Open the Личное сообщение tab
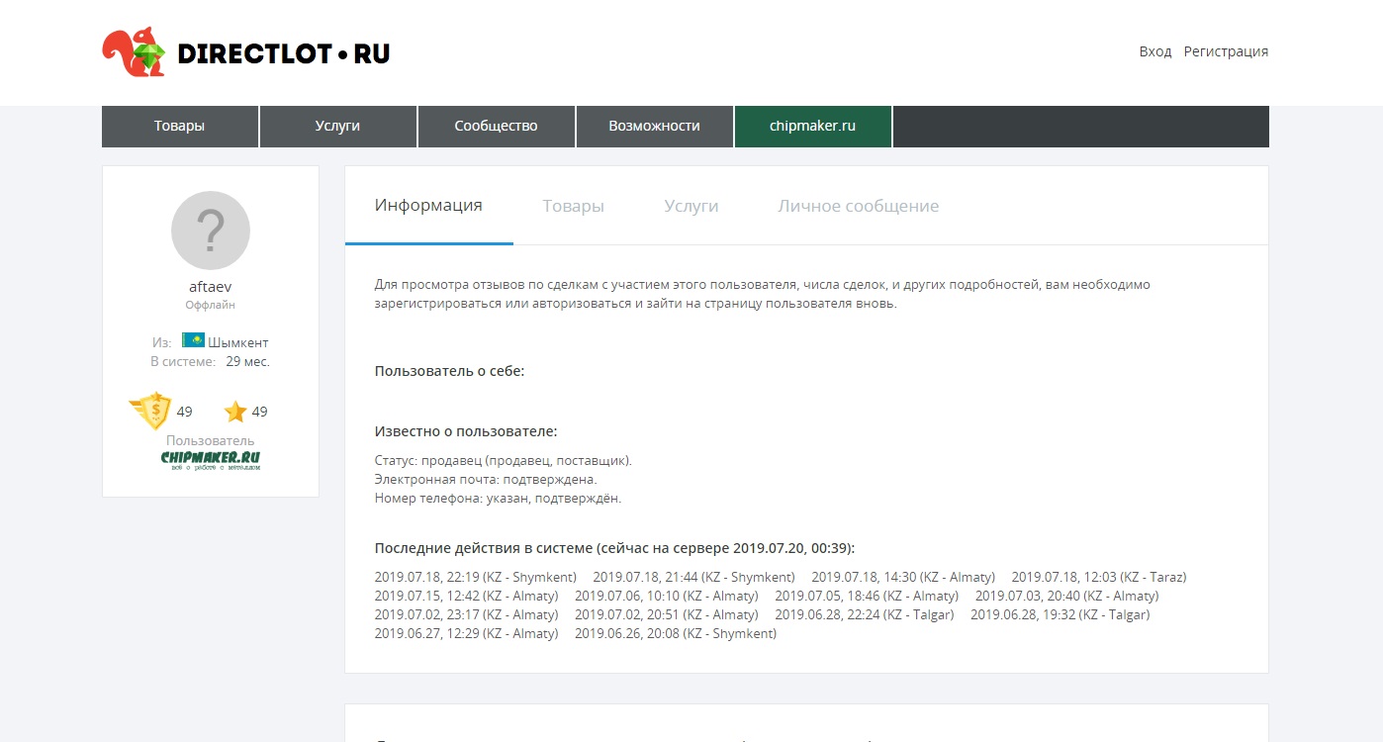1383x742 pixels. pos(859,206)
